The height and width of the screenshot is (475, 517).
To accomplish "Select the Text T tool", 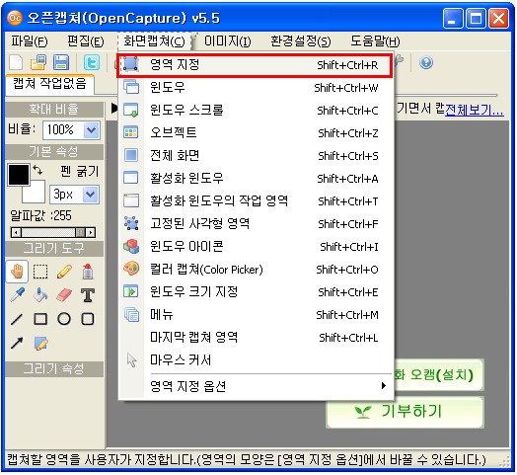I will [88, 294].
